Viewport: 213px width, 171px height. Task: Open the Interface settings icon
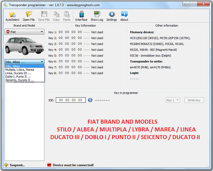click(x=81, y=16)
